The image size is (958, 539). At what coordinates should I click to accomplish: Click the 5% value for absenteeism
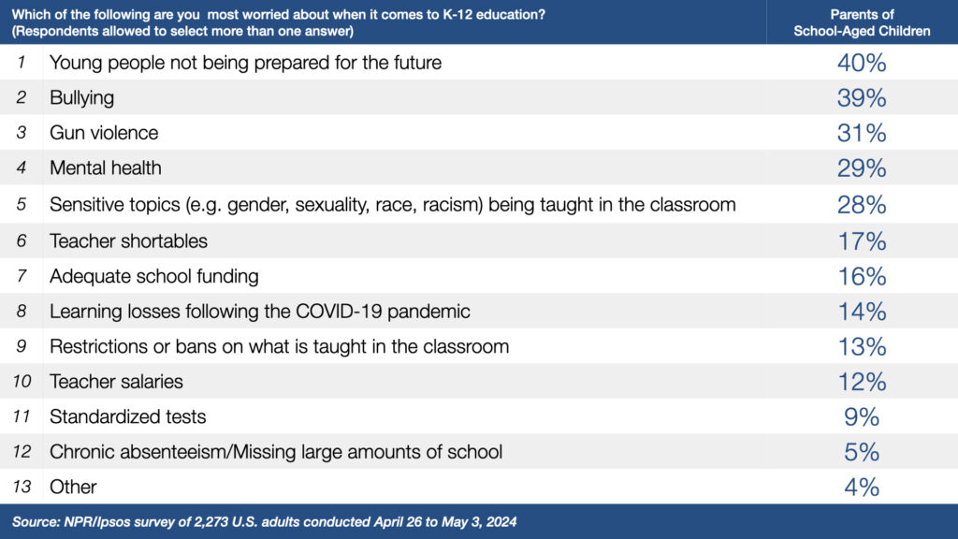click(862, 452)
